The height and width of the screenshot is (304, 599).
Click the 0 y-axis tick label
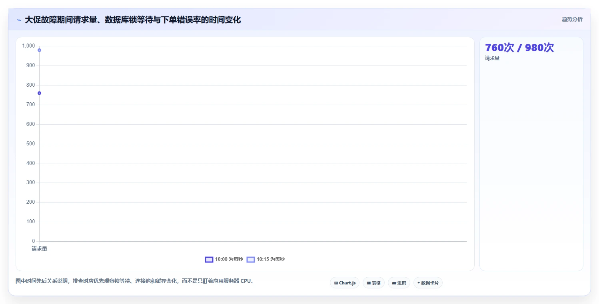tap(34, 241)
